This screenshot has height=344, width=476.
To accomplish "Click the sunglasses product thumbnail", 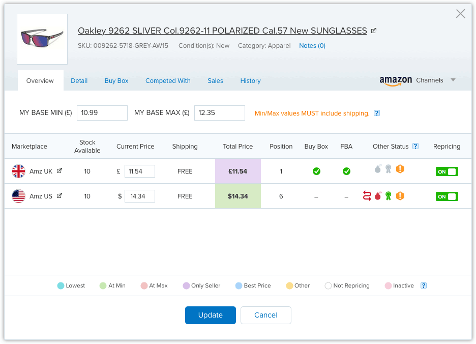I will pos(42,39).
